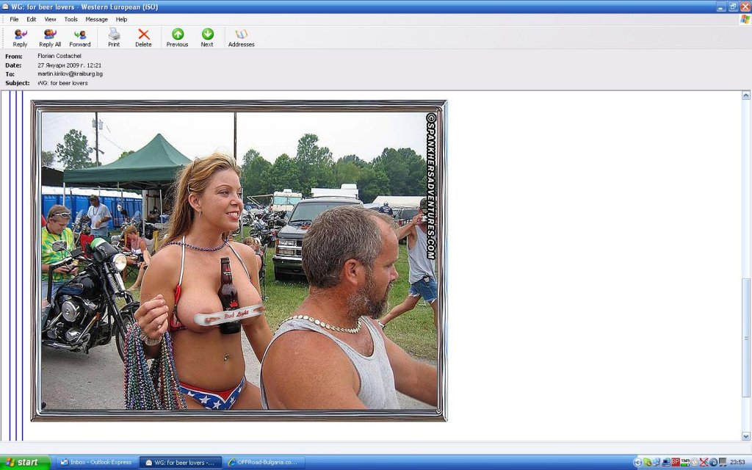The image size is (752, 470).
Task: Delete the message with the red X
Action: click(143, 38)
